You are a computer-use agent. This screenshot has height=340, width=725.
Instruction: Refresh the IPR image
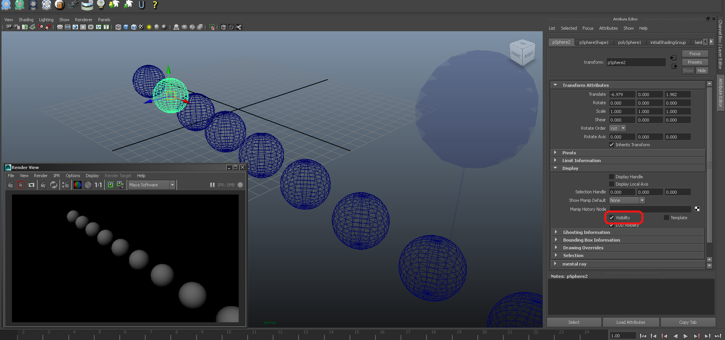click(x=54, y=185)
